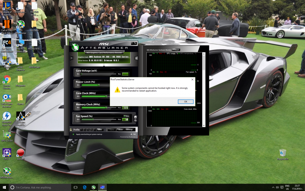Viewport: 305px width, 191px height.
Task: Select the GPU-Z.0.8.6 desktop icon
Action: (x=7, y=136)
